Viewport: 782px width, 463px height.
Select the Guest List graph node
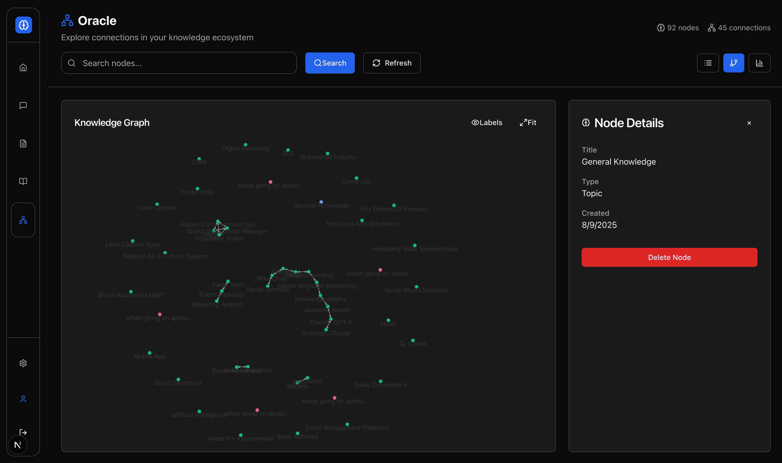[x=356, y=178]
